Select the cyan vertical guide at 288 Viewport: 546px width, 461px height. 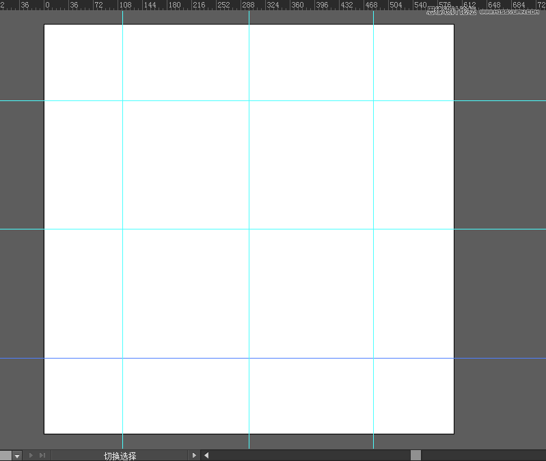pos(249,171)
